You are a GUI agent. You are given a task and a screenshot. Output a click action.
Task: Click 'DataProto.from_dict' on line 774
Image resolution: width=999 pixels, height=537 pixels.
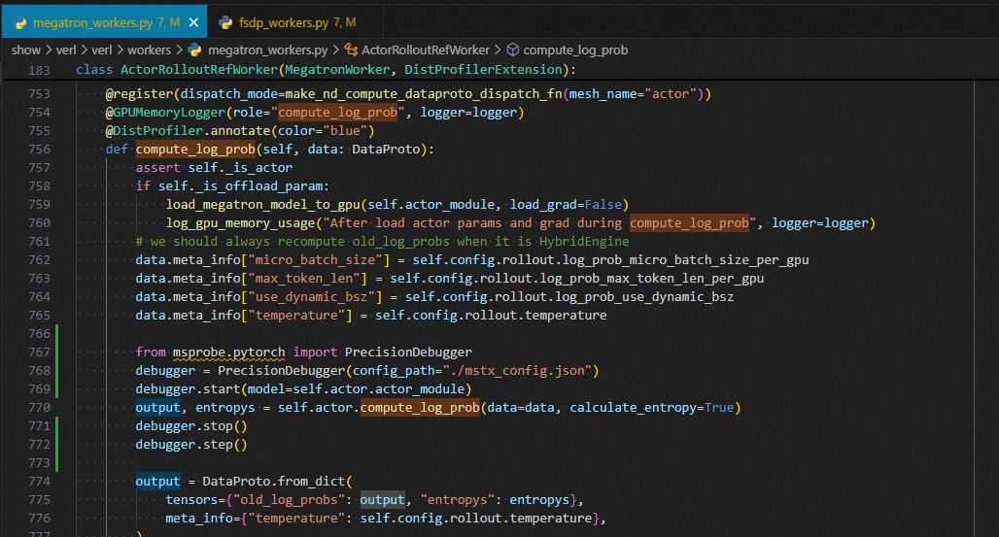click(x=274, y=482)
